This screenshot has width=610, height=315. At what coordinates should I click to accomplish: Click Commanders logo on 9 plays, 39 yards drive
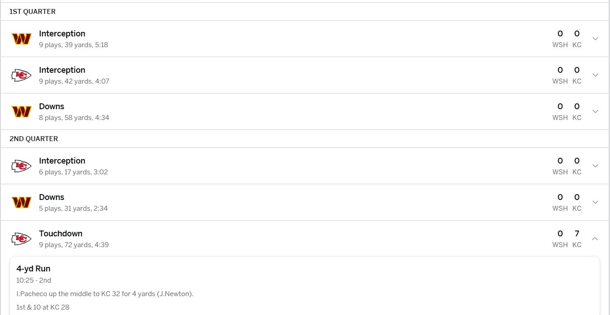click(x=21, y=39)
